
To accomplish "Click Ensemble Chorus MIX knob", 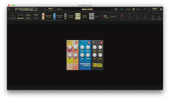I will 70,55.
